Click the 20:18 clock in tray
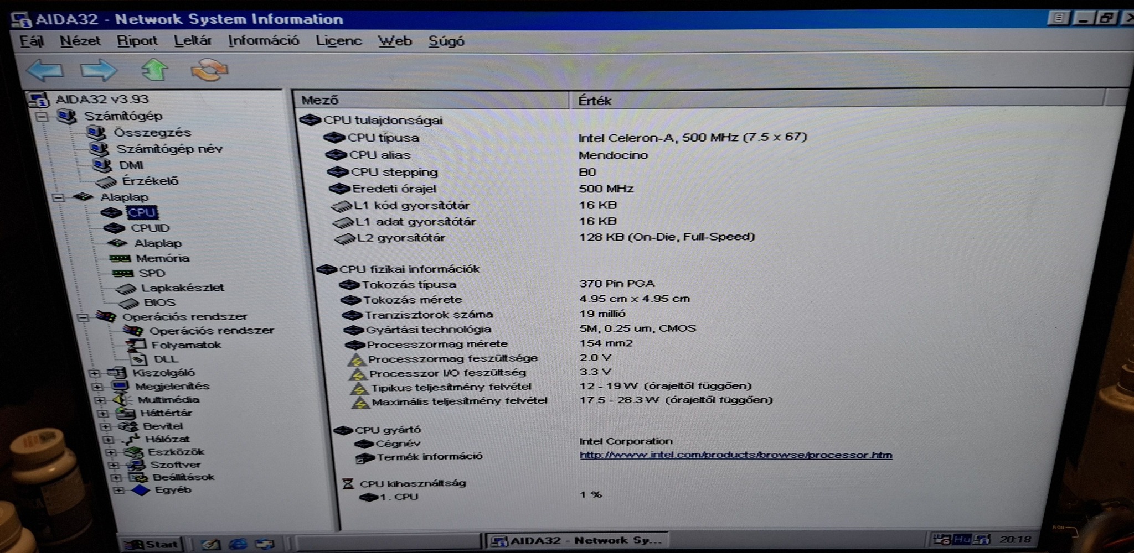 point(1015,539)
